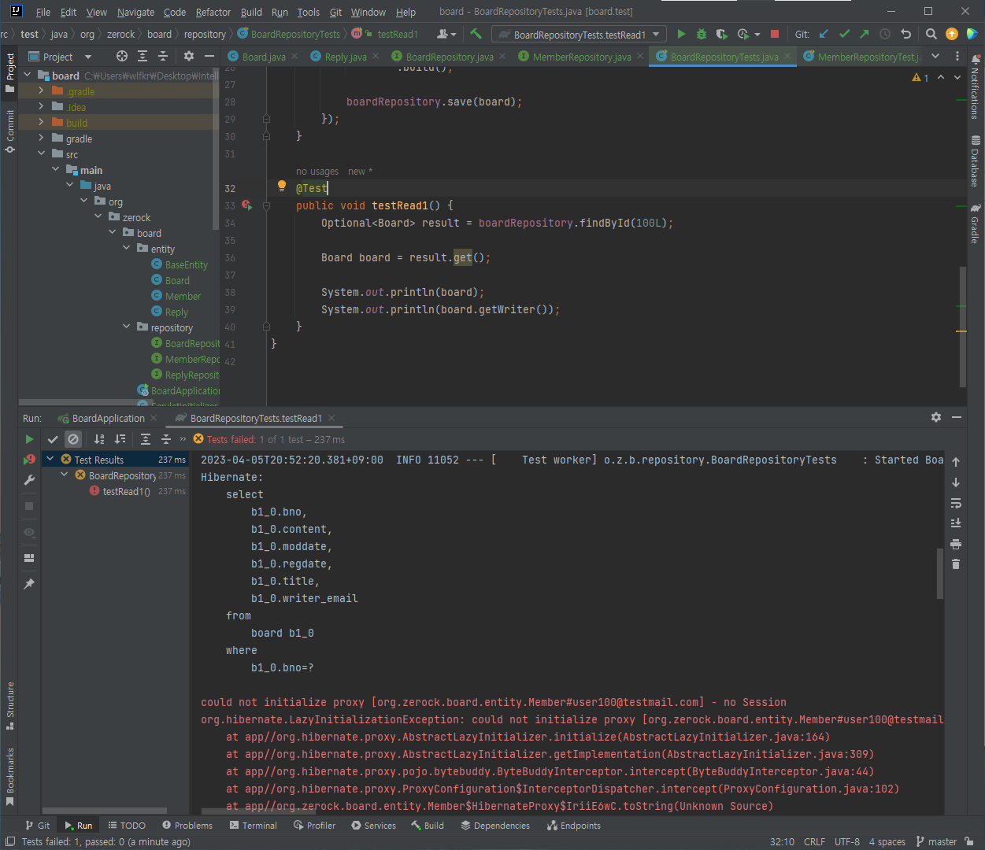Open Search Everywhere magnifier icon
This screenshot has height=850, width=985.
(x=931, y=34)
